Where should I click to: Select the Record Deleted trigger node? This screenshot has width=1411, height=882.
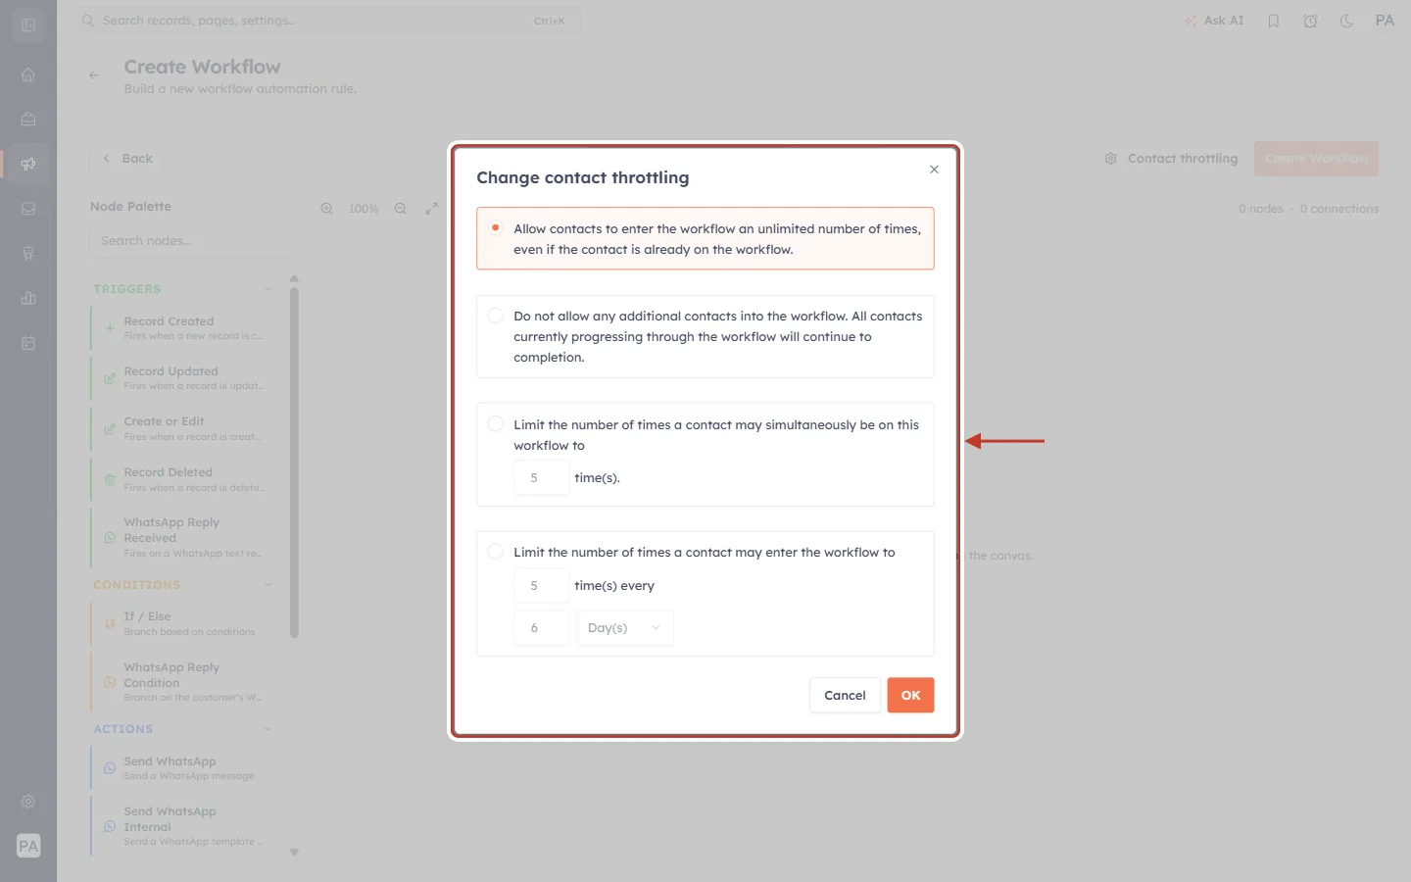(x=182, y=479)
